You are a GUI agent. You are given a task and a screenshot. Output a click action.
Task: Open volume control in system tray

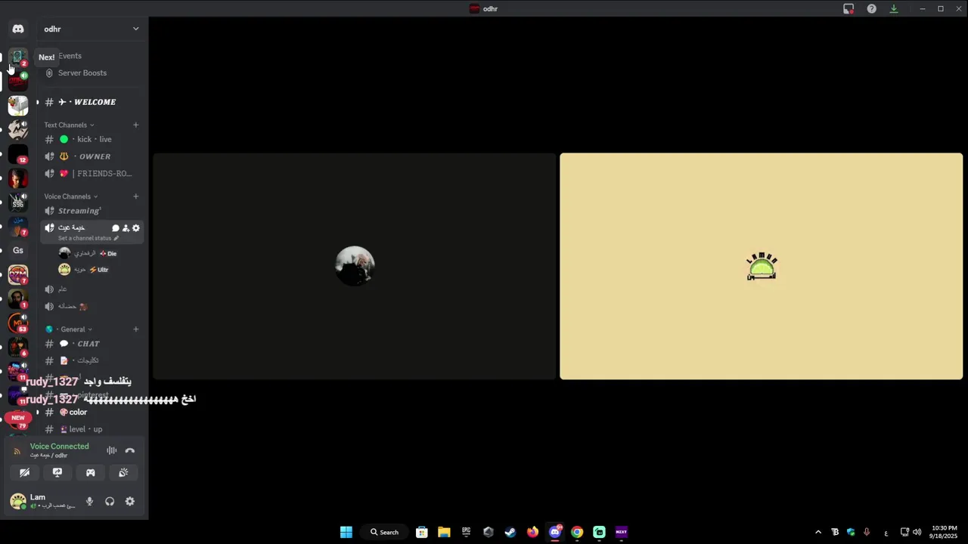917,532
